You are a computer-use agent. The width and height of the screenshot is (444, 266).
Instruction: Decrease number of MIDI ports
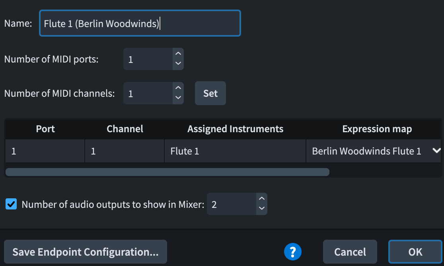pos(178,64)
